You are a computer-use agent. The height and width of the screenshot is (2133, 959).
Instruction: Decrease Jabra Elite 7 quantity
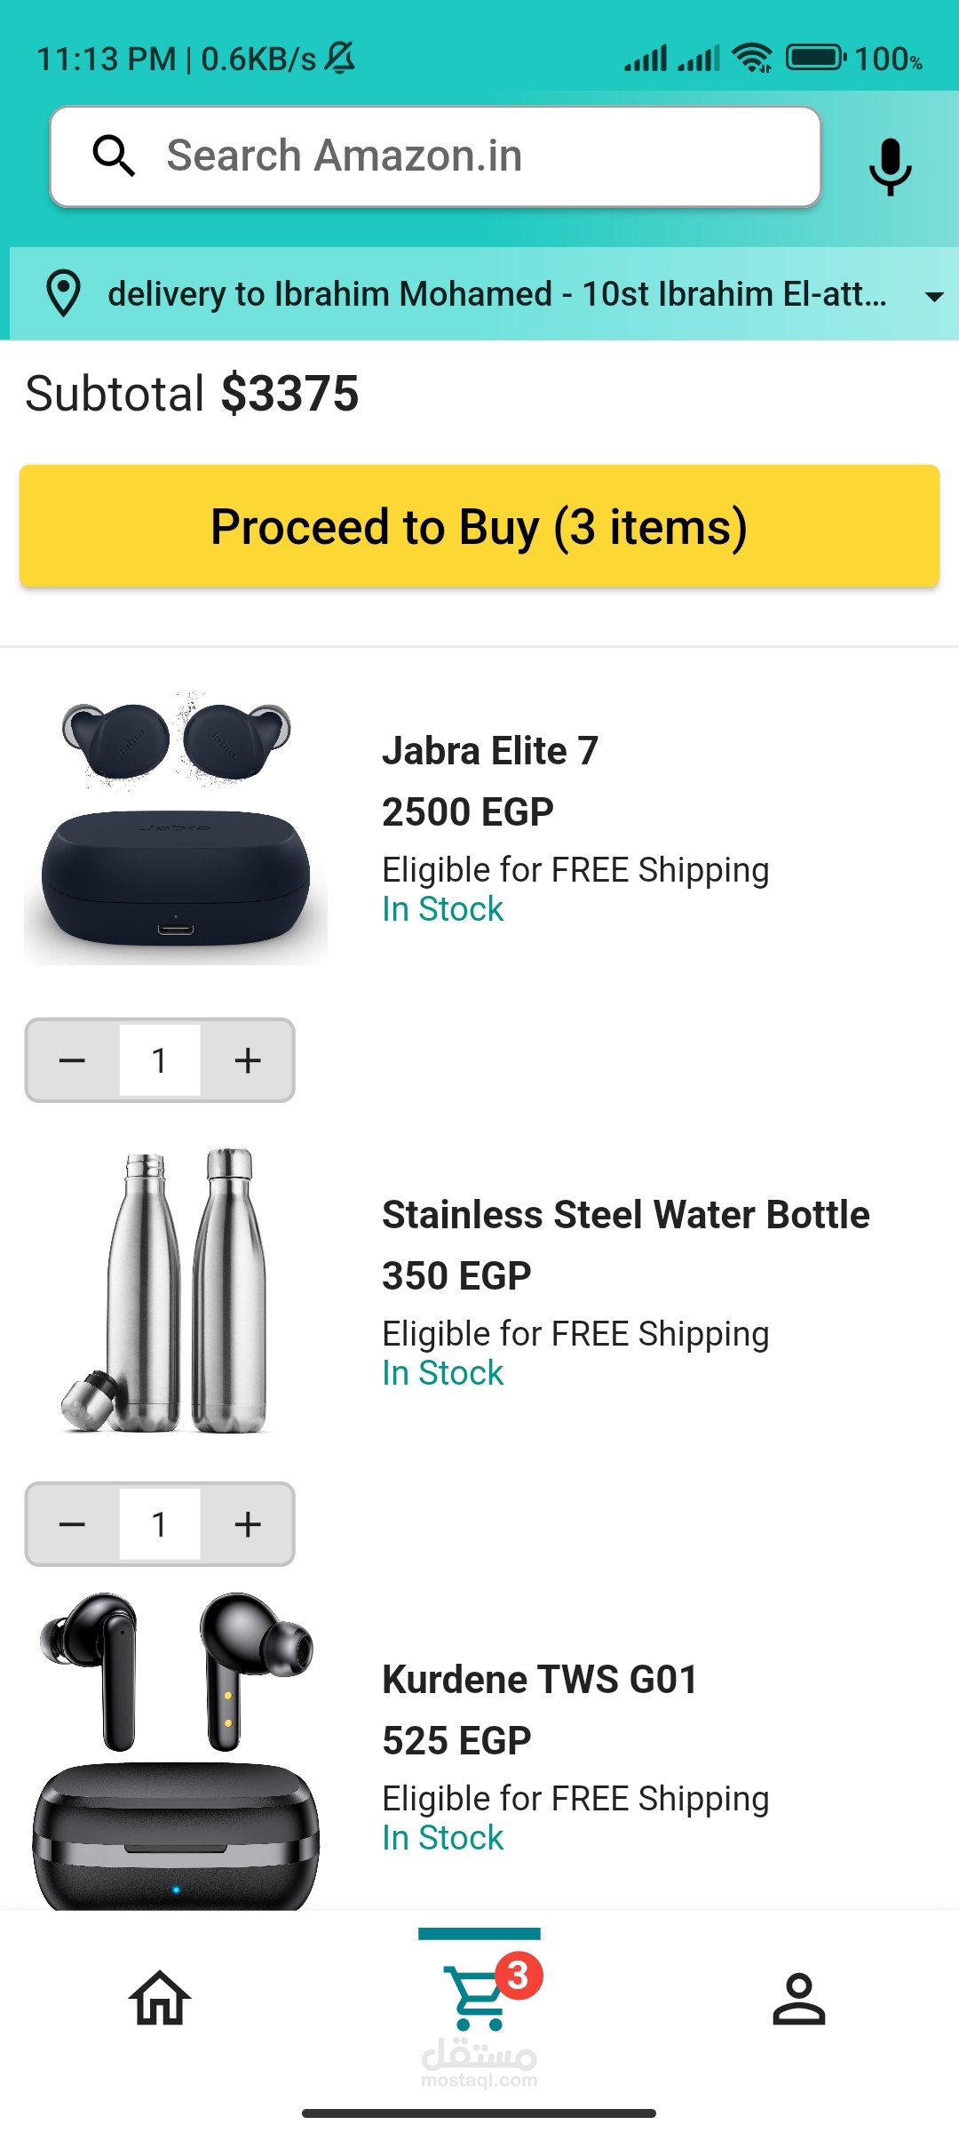coord(73,1060)
